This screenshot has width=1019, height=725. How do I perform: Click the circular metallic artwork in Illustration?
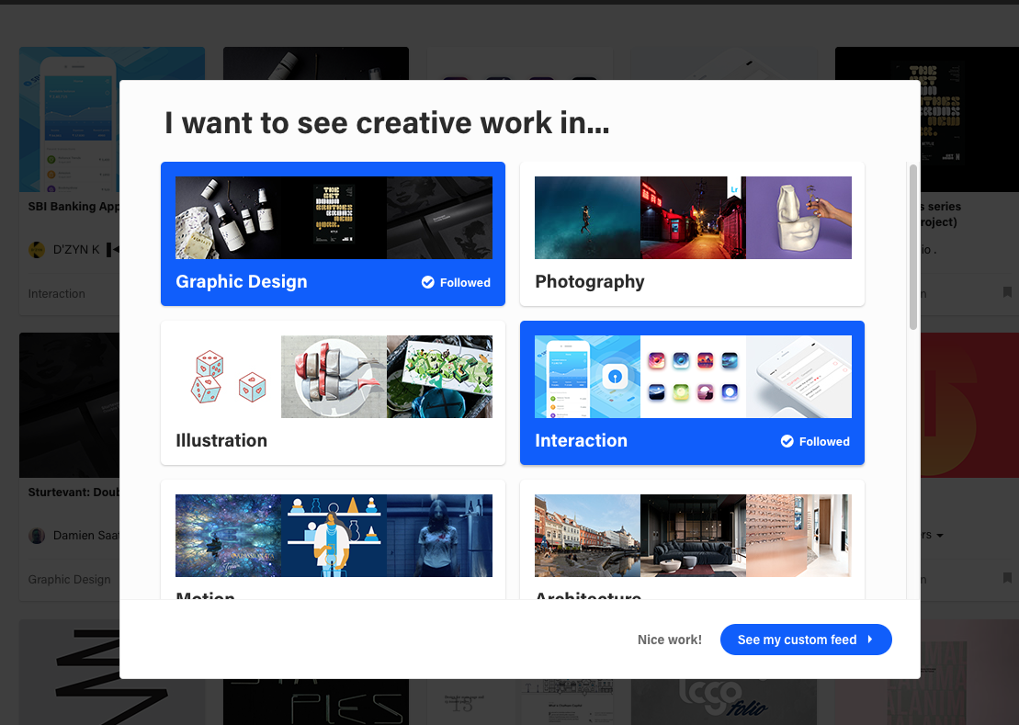click(x=334, y=377)
